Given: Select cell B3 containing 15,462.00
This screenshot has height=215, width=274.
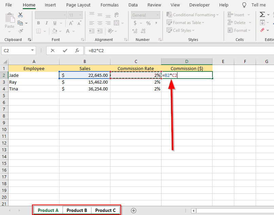Looking at the screenshot, I should [85, 82].
